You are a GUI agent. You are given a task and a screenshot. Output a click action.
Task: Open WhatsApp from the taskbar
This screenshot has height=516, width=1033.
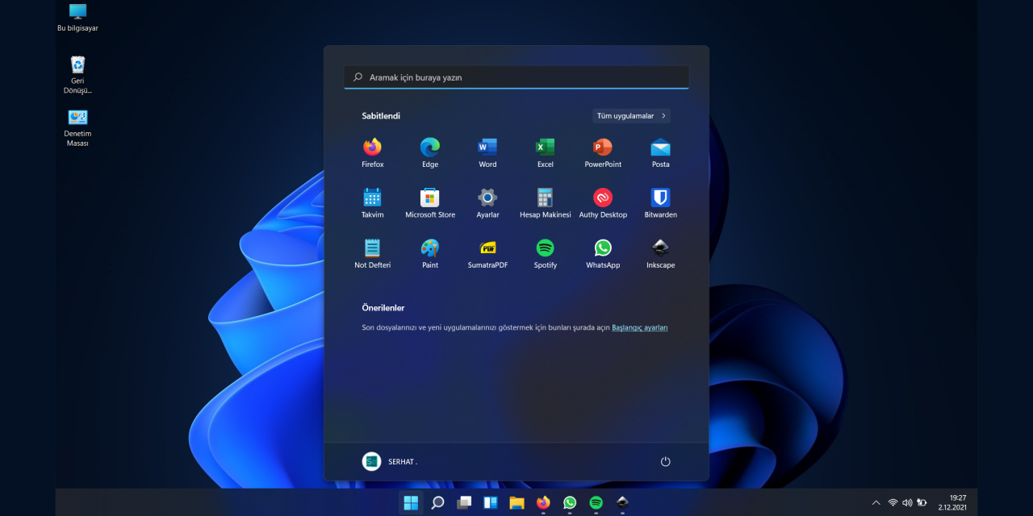570,502
